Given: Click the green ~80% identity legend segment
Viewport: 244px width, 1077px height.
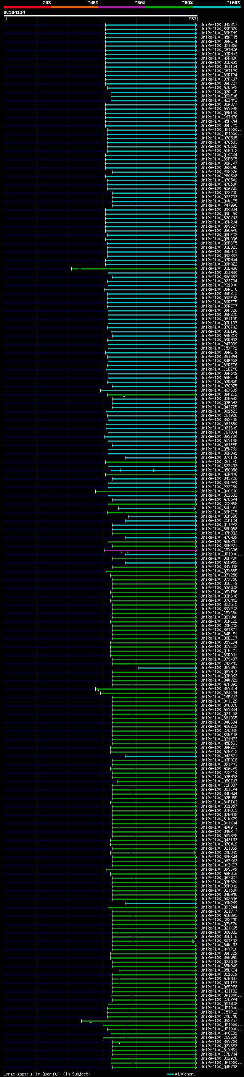Looking at the screenshot, I should [169, 7].
